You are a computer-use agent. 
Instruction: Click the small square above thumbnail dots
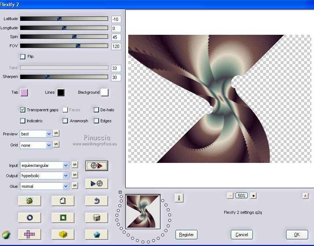pyautogui.click(x=120, y=192)
